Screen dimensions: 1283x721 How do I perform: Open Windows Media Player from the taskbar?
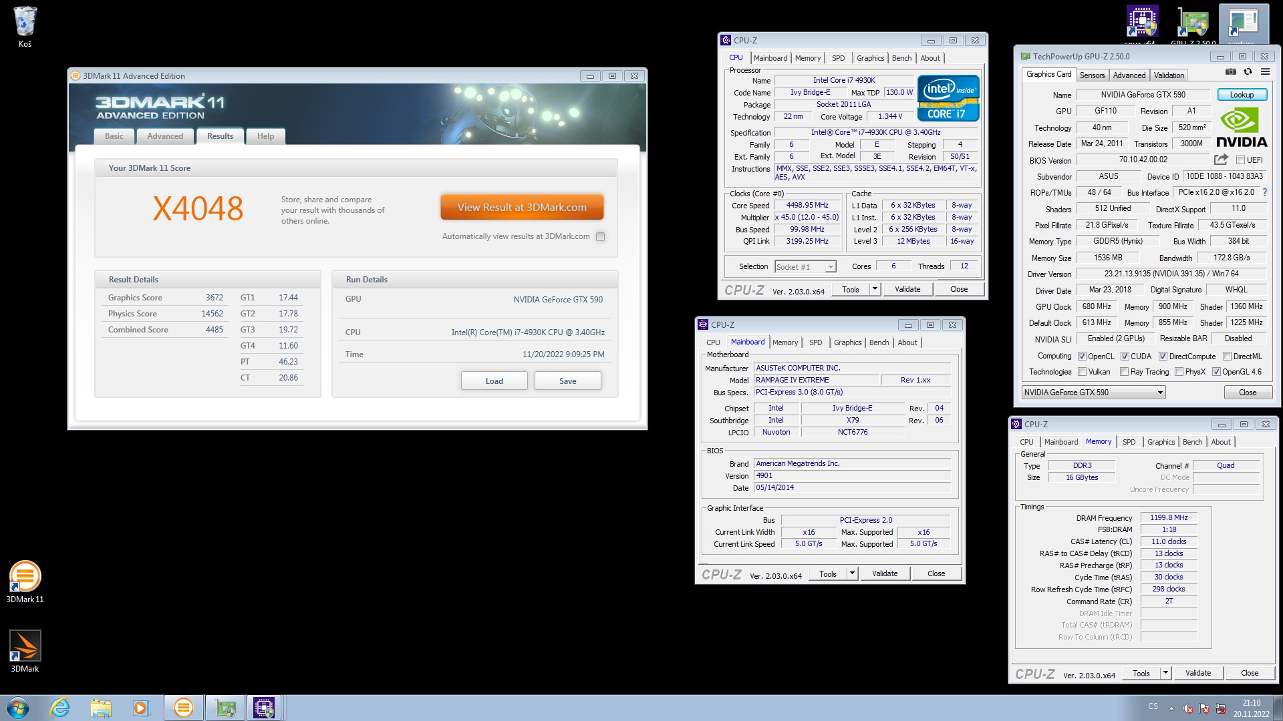point(141,708)
